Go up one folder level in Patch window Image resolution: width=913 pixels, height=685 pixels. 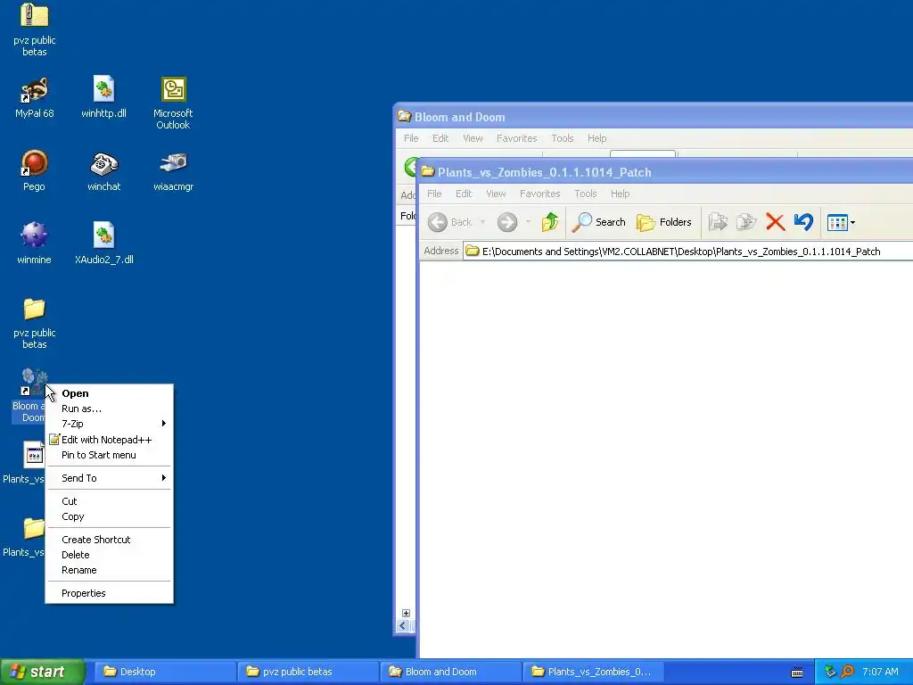(549, 222)
